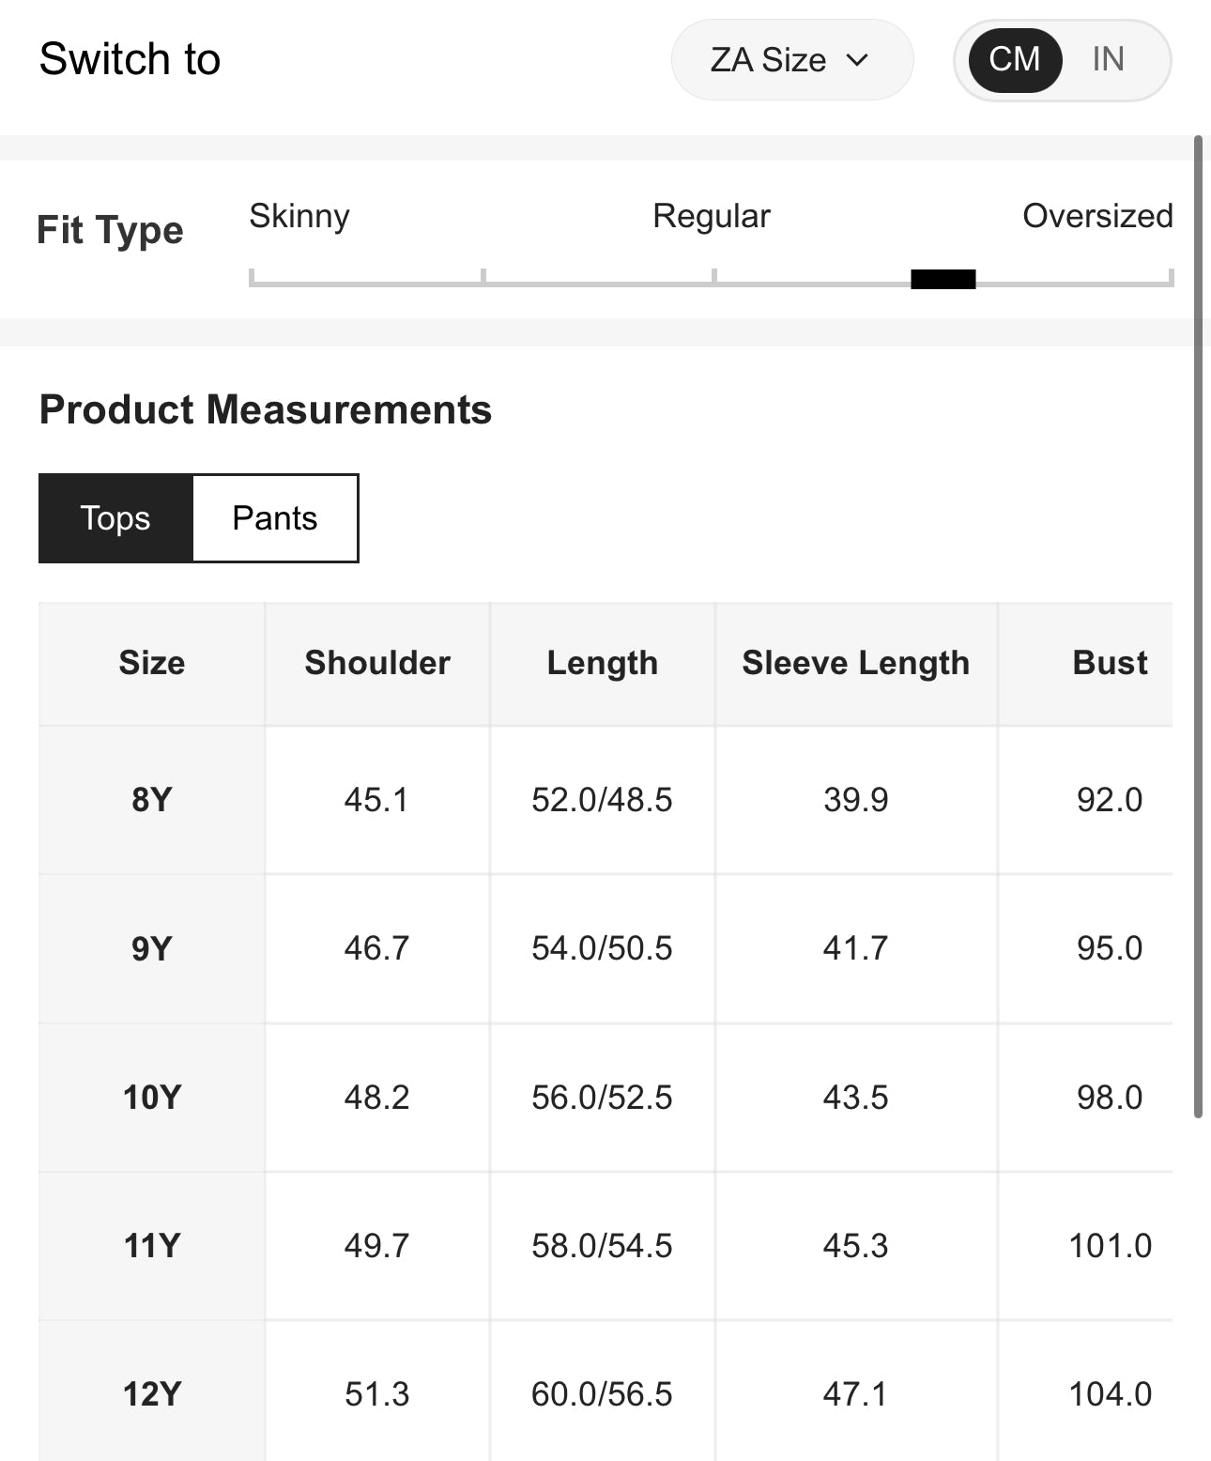
Task: Select the 11Y size row label
Action: coord(152,1246)
